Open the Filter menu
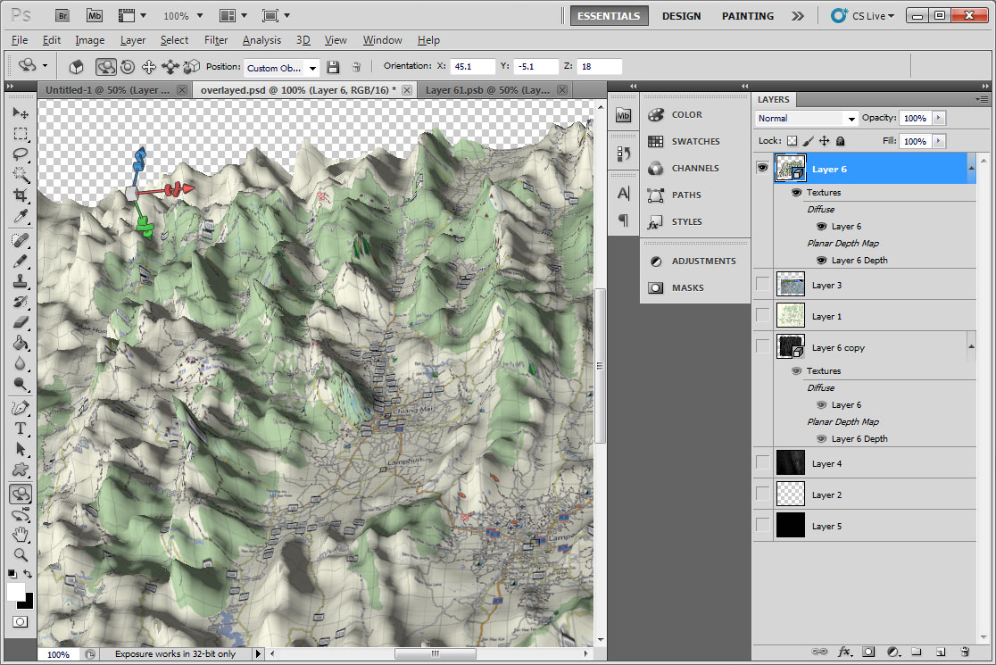Screen dimensions: 996x665 (x=215, y=40)
